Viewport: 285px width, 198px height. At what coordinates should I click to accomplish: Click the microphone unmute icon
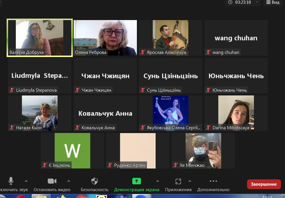click(x=11, y=181)
